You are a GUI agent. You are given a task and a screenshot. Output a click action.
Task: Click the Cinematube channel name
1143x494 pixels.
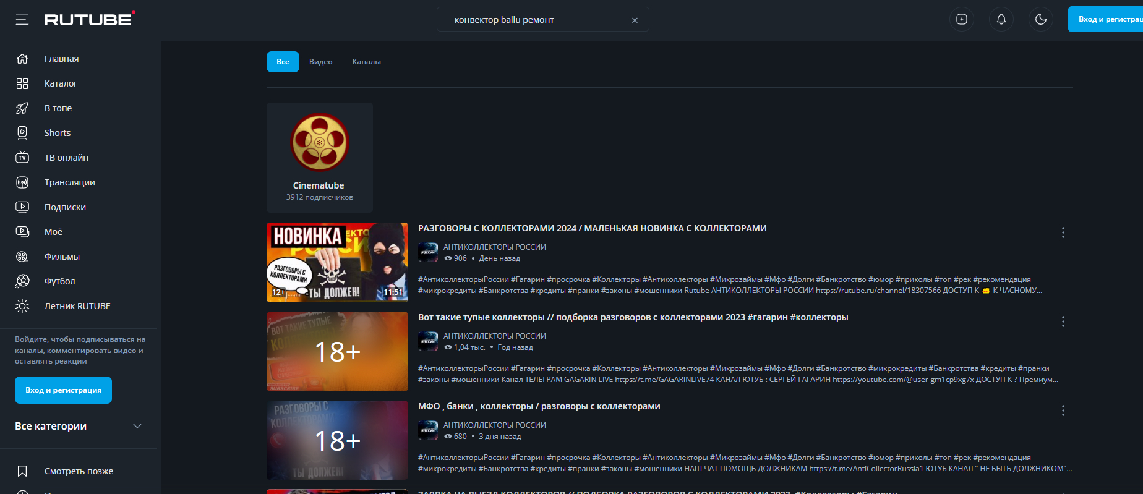pos(319,185)
